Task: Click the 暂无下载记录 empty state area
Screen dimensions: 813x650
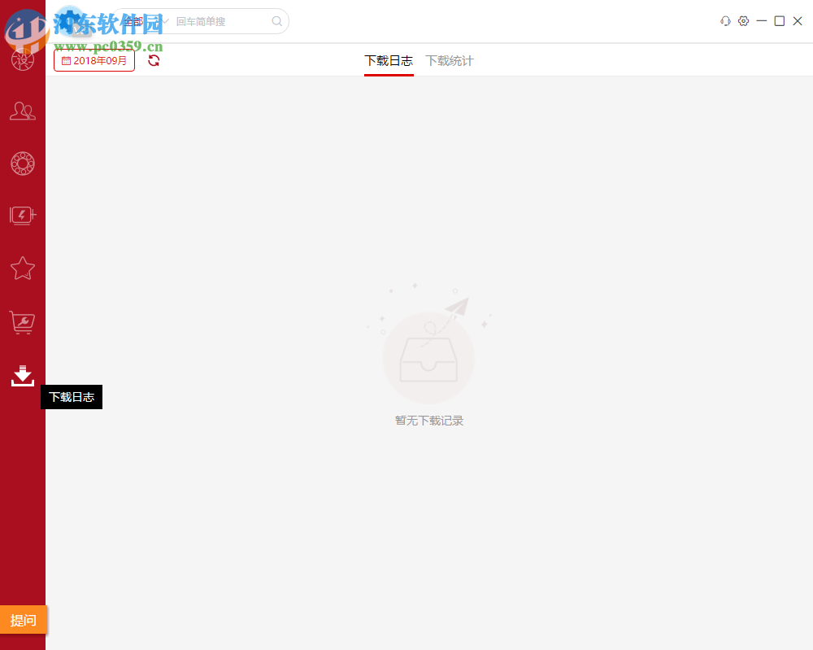Action: click(x=428, y=421)
